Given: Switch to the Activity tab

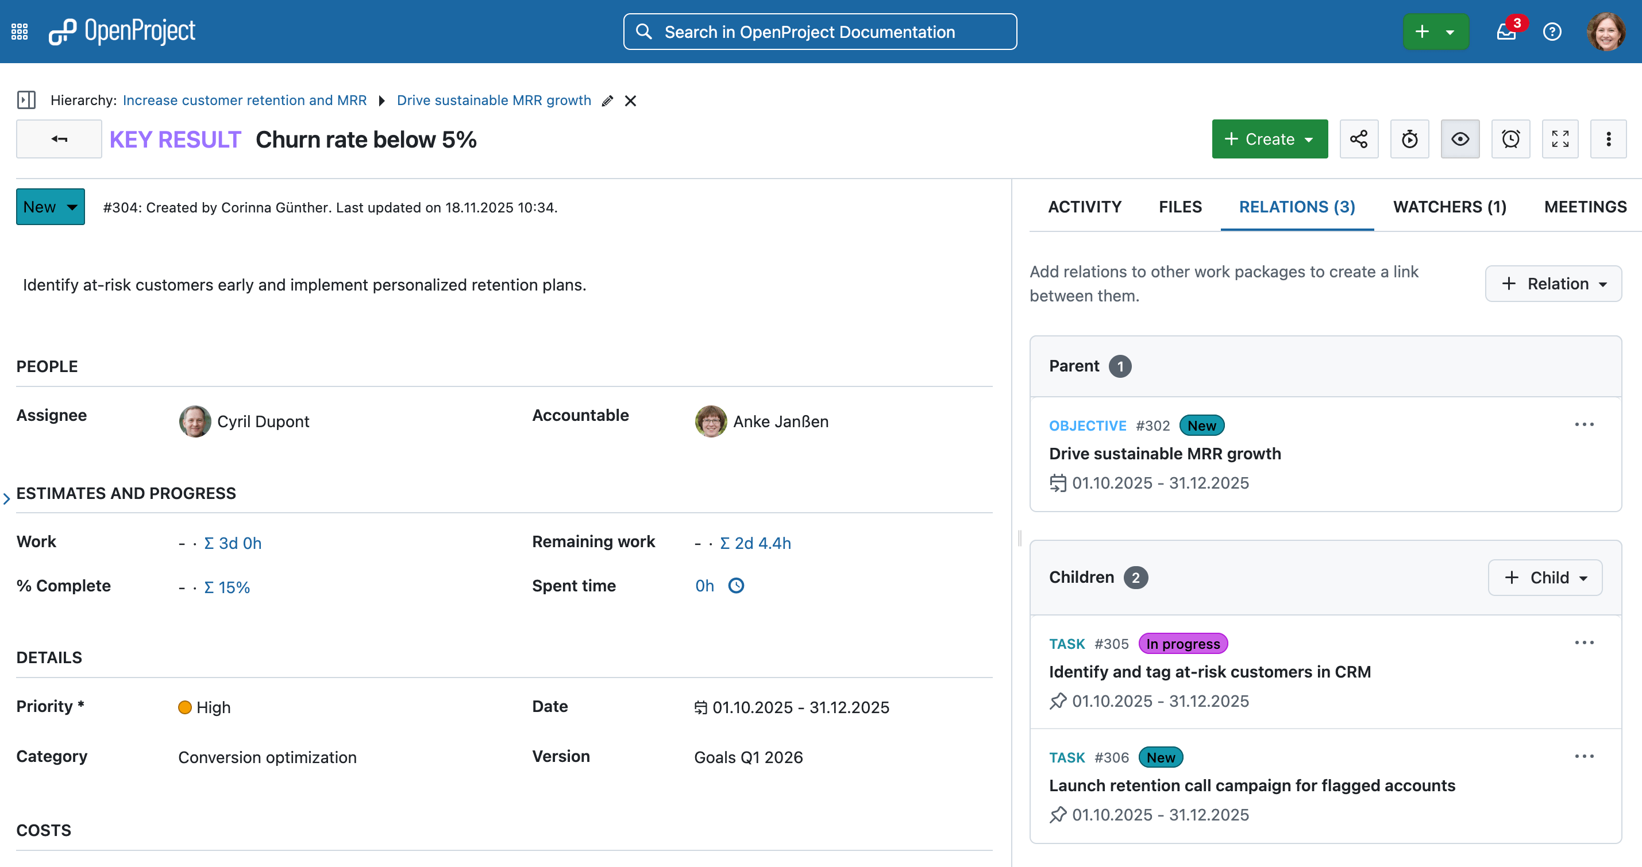Looking at the screenshot, I should pos(1084,207).
